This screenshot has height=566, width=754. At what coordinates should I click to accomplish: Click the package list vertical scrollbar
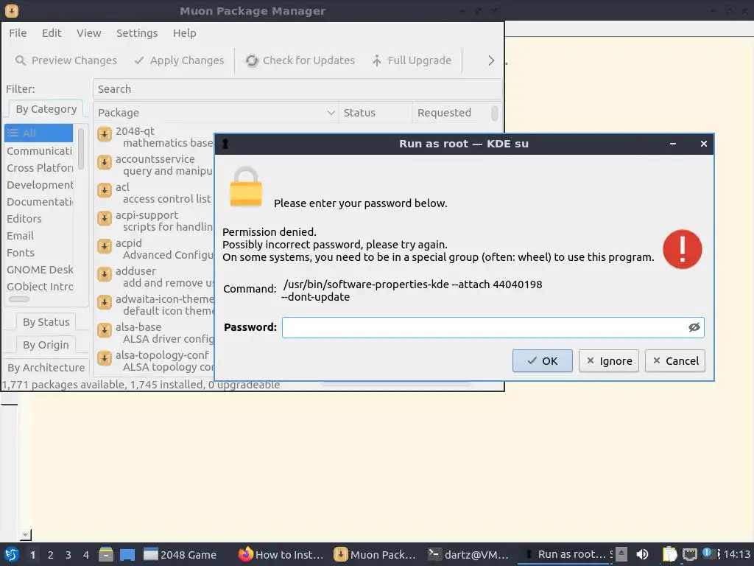coord(494,113)
